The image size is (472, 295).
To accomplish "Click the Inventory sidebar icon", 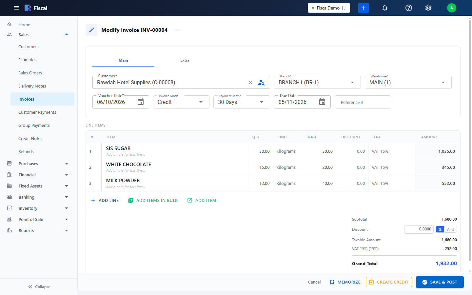I will tap(9, 208).
